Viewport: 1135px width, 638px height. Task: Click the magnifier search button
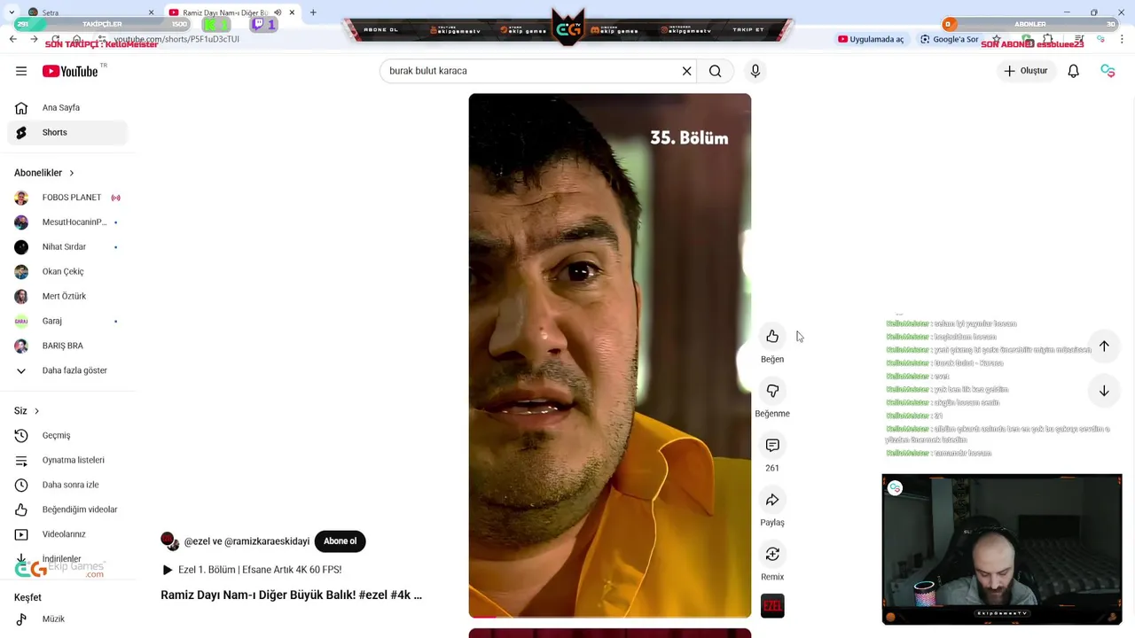coord(715,71)
